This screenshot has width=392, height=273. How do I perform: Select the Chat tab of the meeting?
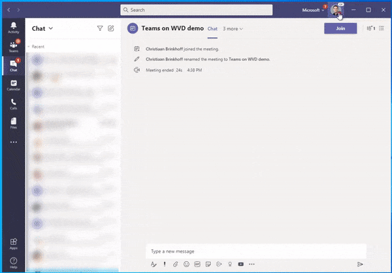click(212, 29)
